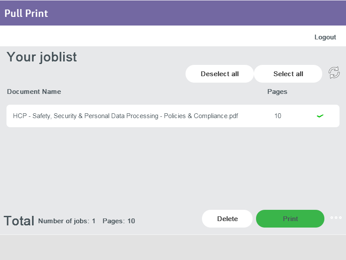This screenshot has width=346, height=260.
Task: Click the Your joblist heading
Action: click(42, 57)
